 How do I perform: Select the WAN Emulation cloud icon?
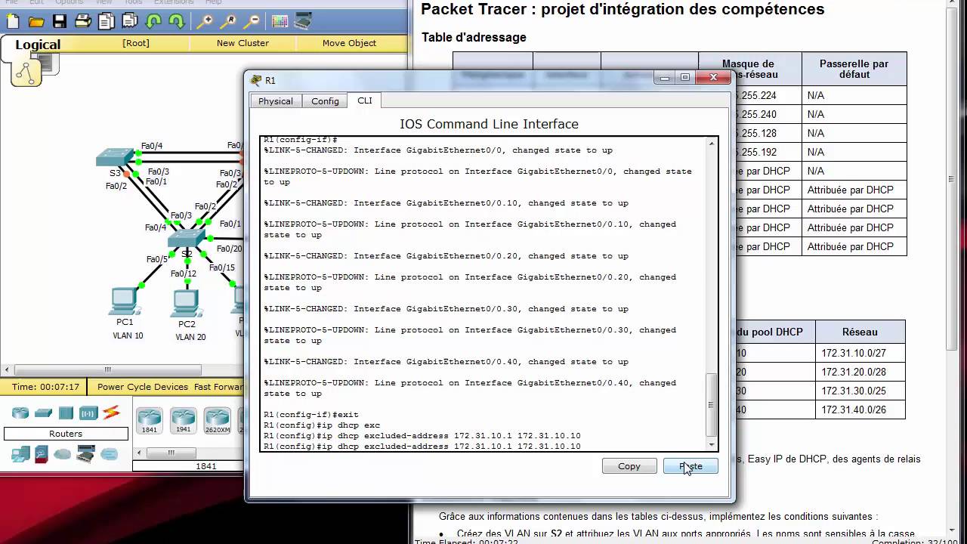pos(62,454)
